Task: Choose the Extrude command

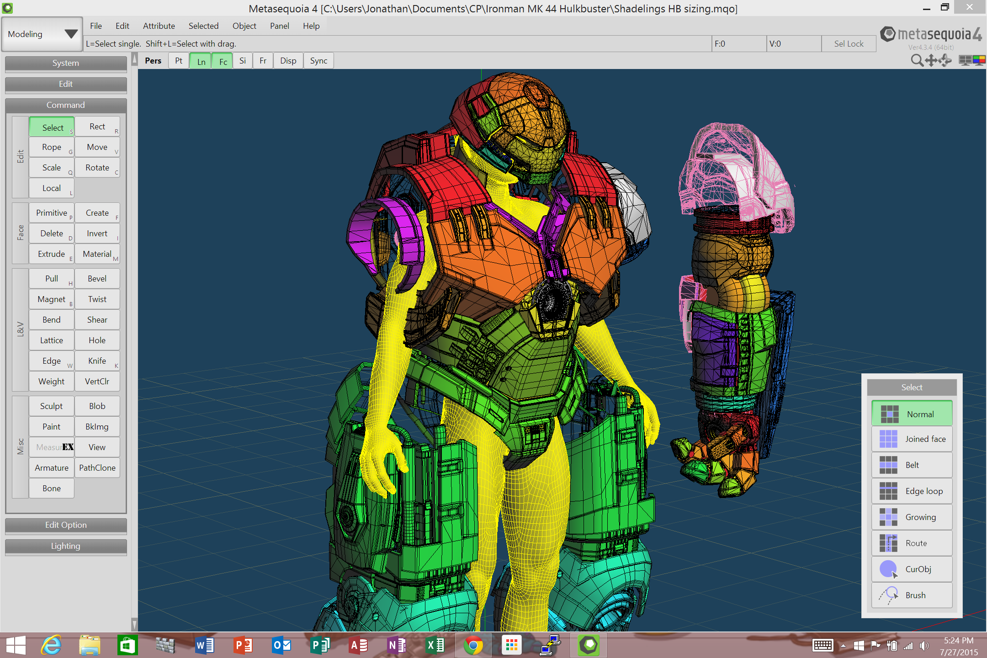Action: pos(52,254)
